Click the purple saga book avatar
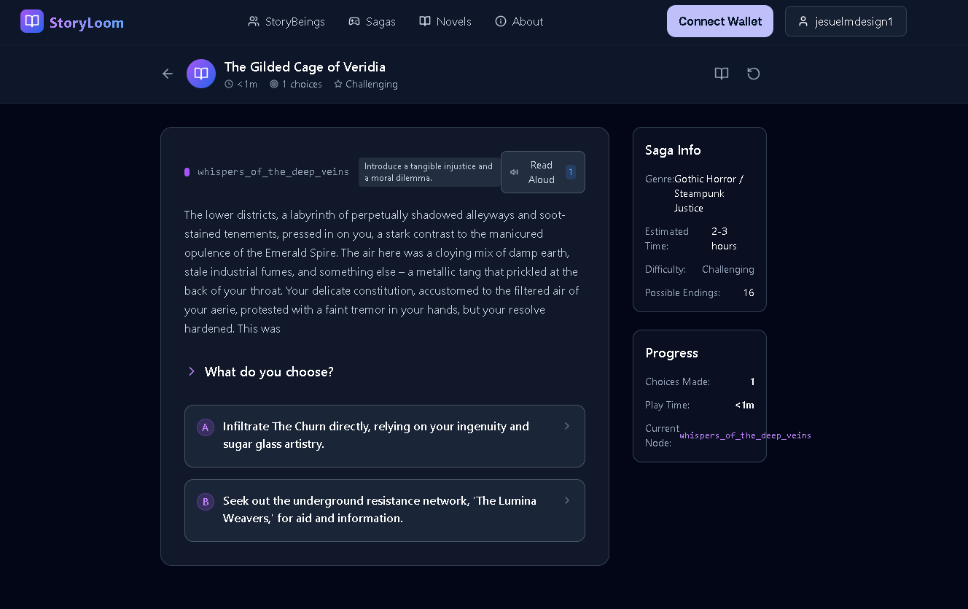The image size is (968, 609). 201,74
